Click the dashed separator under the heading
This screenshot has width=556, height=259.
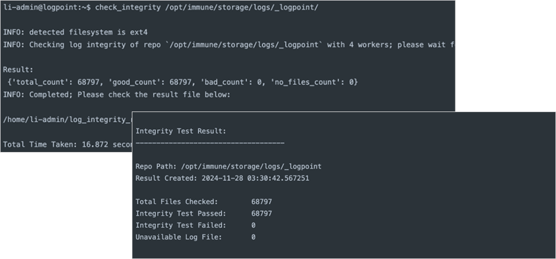pos(210,143)
